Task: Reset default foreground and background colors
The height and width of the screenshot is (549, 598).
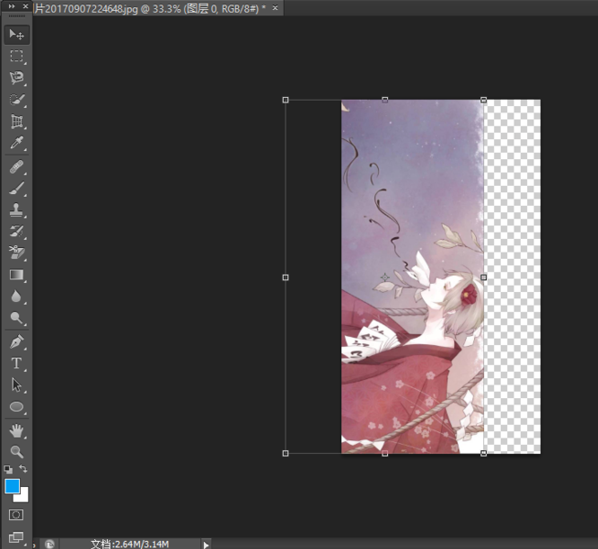Action: tap(8, 469)
